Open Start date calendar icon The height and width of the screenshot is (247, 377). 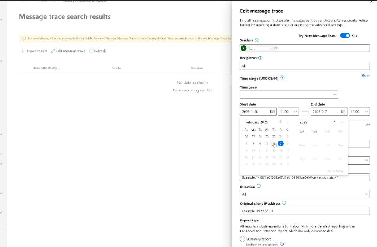272,112
